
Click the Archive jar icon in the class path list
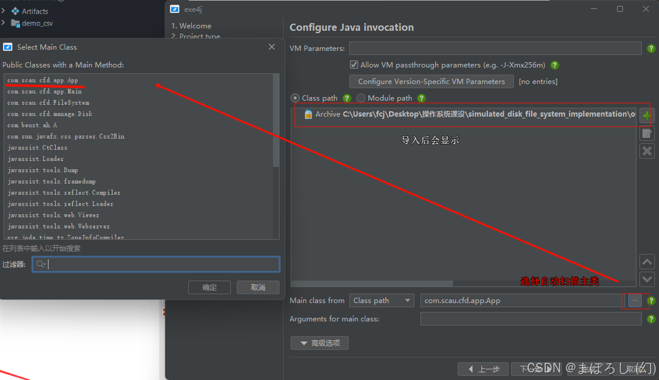click(x=308, y=114)
